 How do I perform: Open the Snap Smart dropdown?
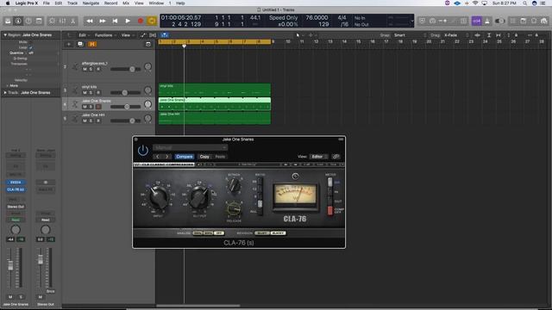410,35
